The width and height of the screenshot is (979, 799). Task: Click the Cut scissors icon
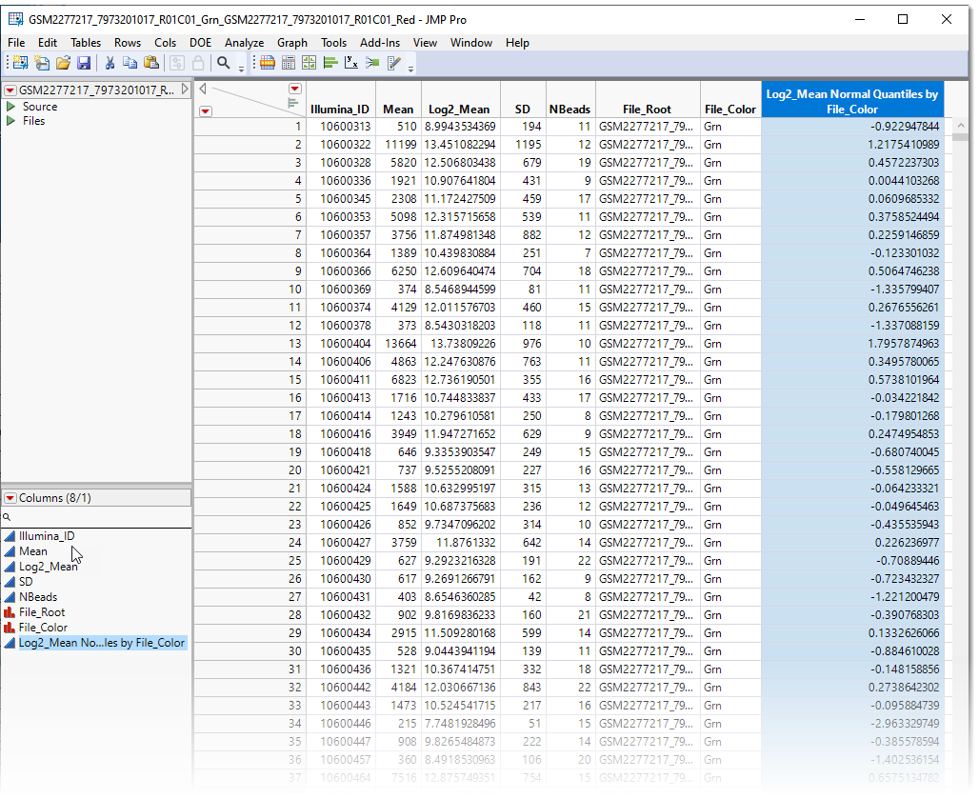[110, 63]
